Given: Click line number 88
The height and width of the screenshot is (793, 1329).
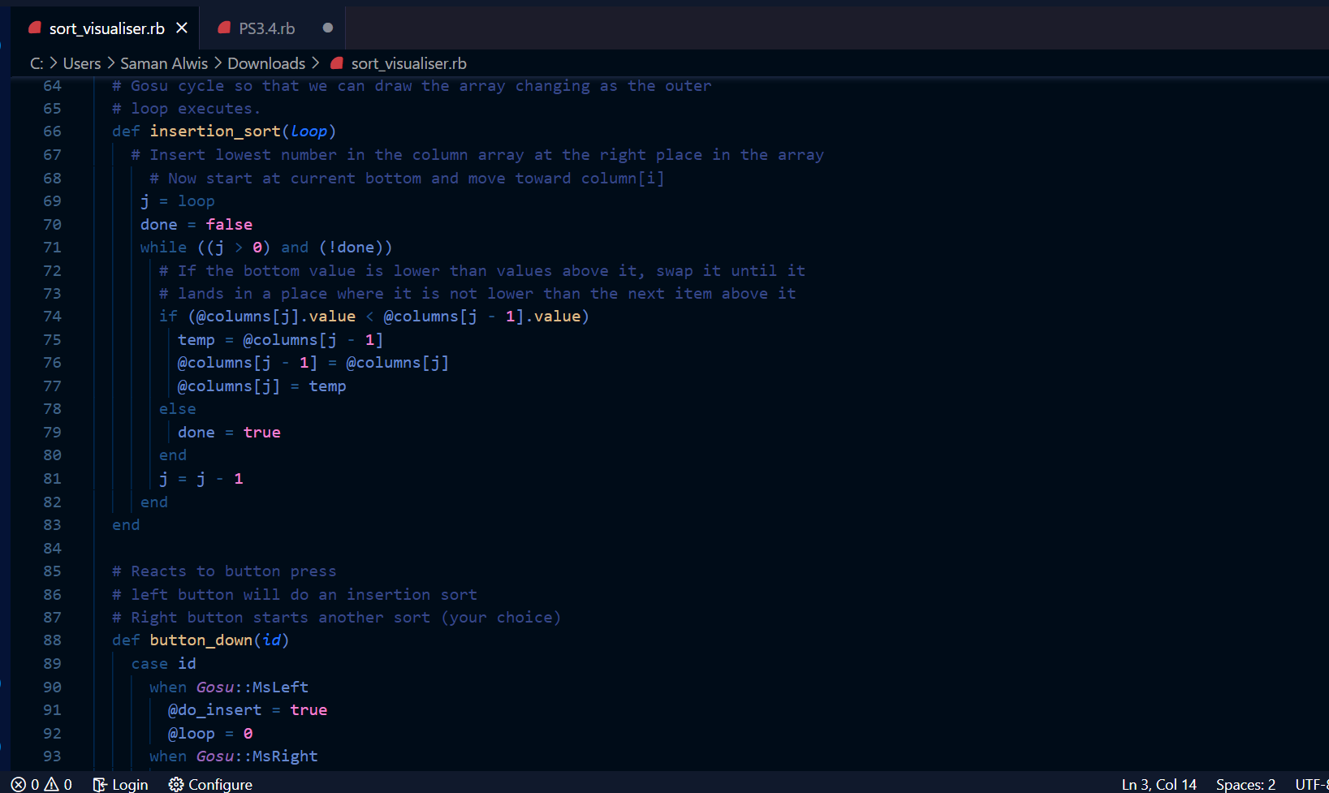Looking at the screenshot, I should pyautogui.click(x=52, y=640).
